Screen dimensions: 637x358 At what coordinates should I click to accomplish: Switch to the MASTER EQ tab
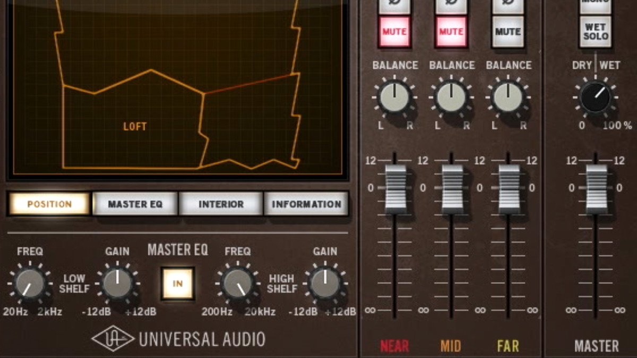(x=135, y=204)
